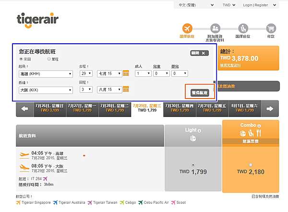Click the Light fare baggage icon
The height and width of the screenshot is (212, 288).
click(x=192, y=138)
